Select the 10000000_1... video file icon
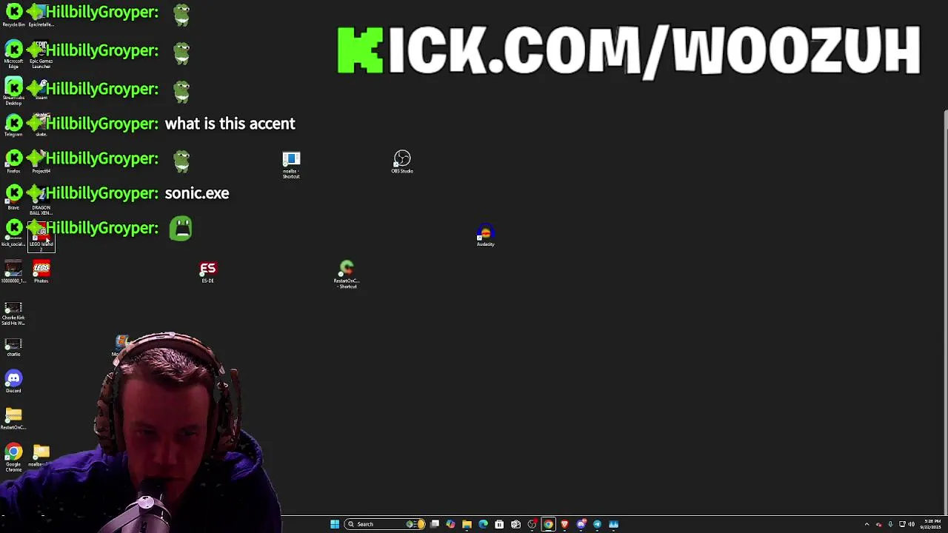This screenshot has height=533, width=948. 13,272
